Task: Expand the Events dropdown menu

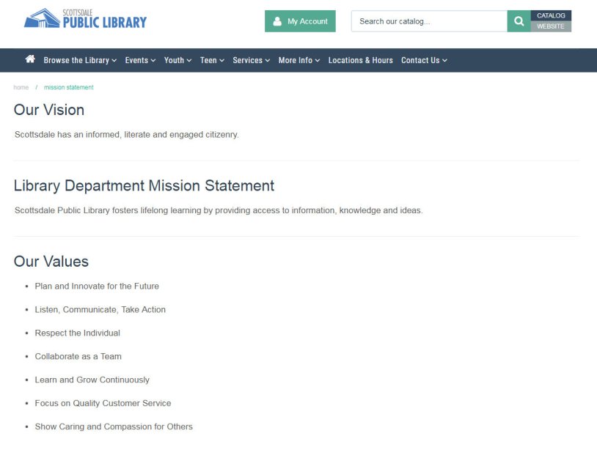Action: pos(140,60)
